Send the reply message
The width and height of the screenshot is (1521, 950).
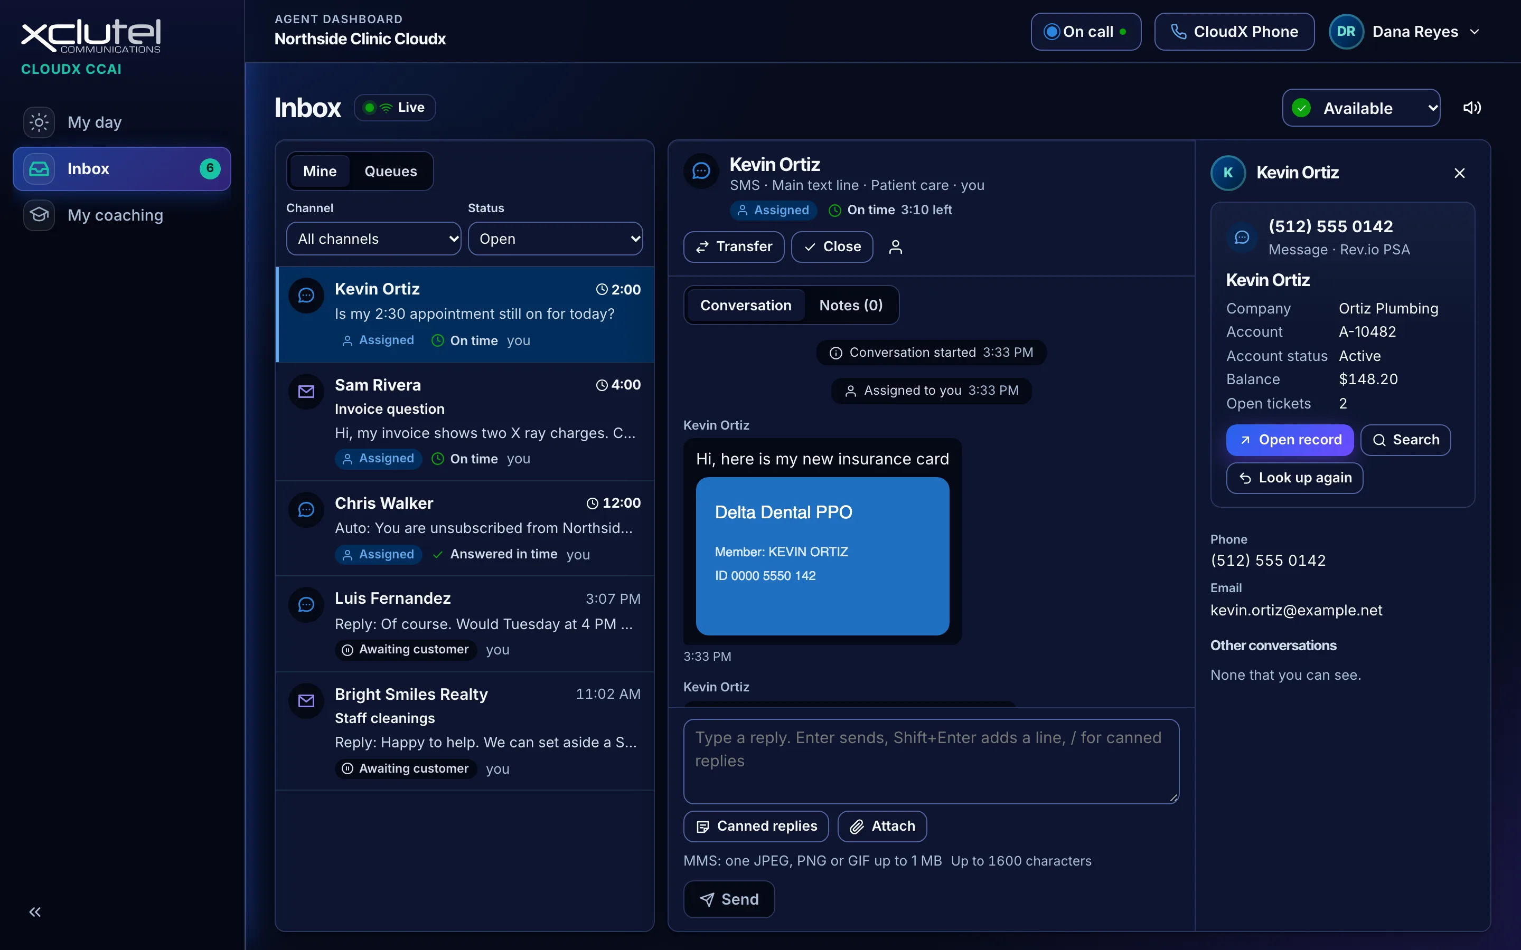(728, 900)
